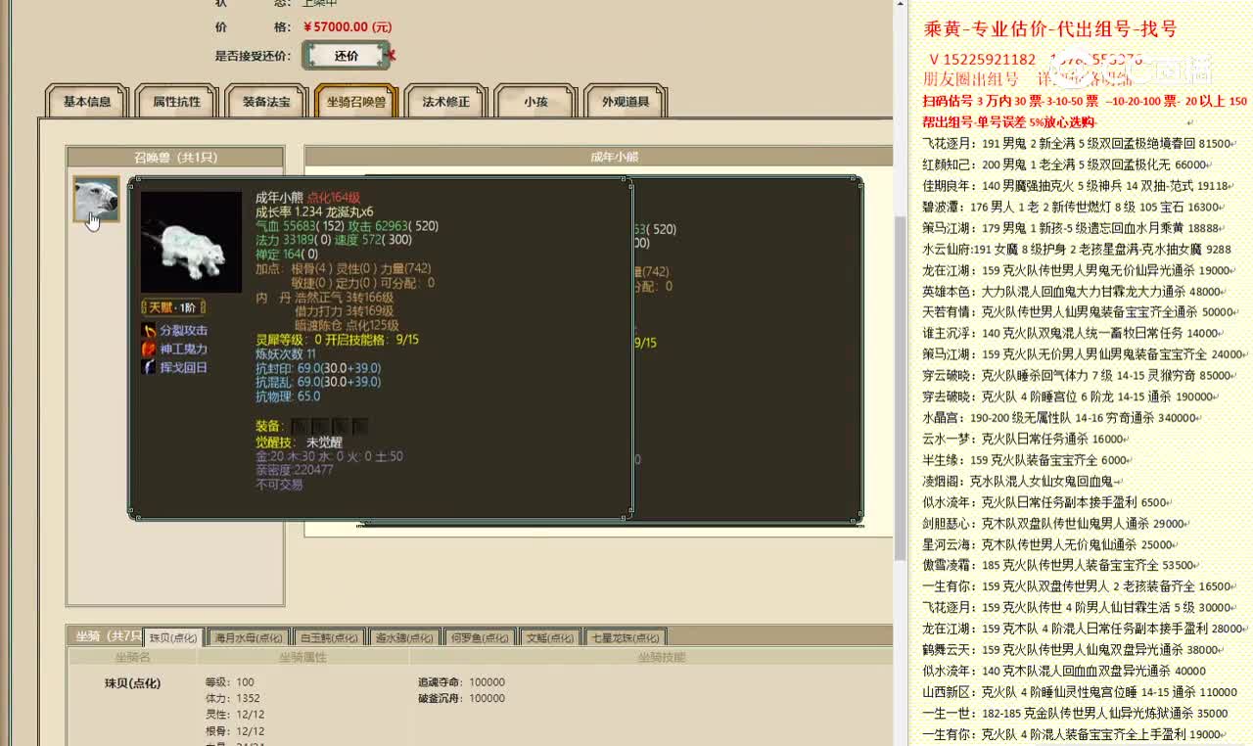The image size is (1253, 746).
Task: Click the last pet equipment slot
Action: tap(360, 426)
